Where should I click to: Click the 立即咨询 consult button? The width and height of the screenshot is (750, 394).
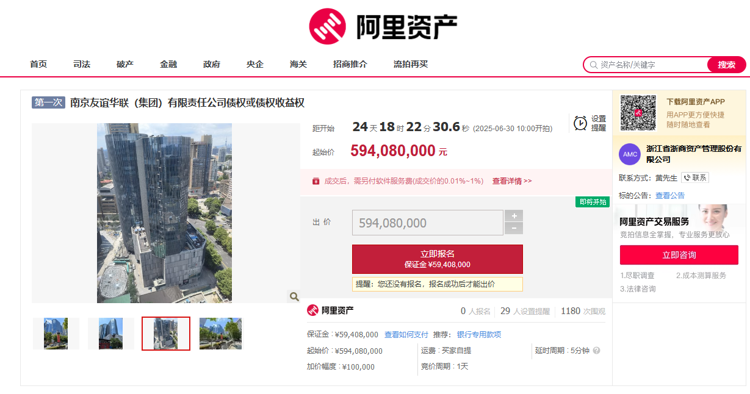point(679,255)
